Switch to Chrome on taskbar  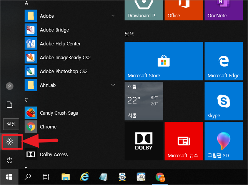point(160,177)
